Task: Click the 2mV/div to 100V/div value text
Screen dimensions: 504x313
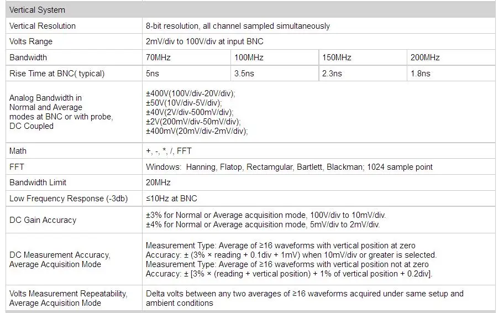Action: tap(204, 41)
